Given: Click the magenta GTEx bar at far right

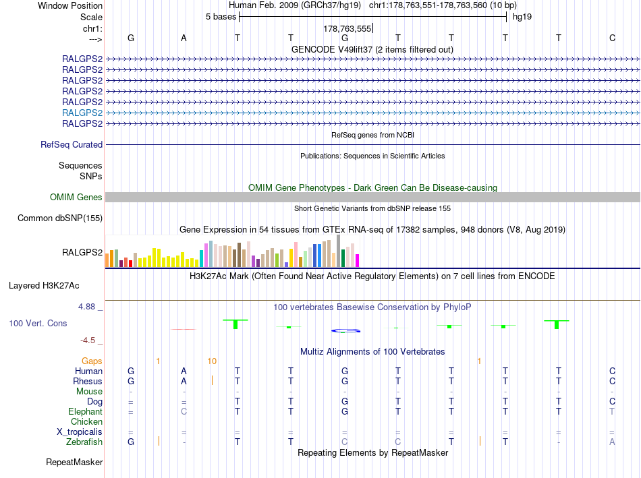Looking at the screenshot, I should (x=357, y=261).
